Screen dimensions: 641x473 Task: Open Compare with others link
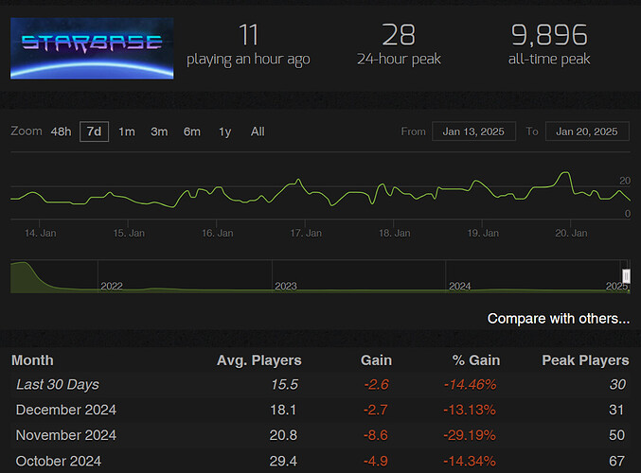559,319
